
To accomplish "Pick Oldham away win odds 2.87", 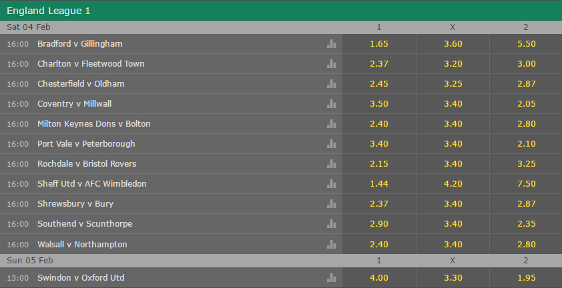I will [x=526, y=84].
